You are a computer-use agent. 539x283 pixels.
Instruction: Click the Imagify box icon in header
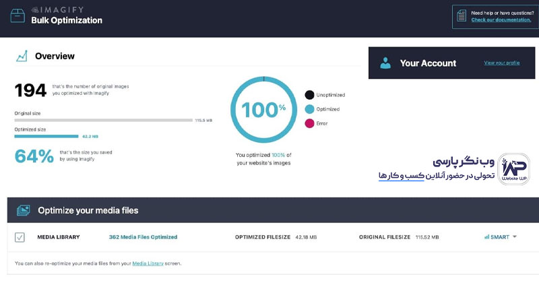click(18, 15)
